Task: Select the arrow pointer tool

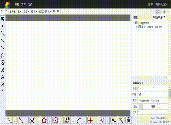Action: (3, 19)
